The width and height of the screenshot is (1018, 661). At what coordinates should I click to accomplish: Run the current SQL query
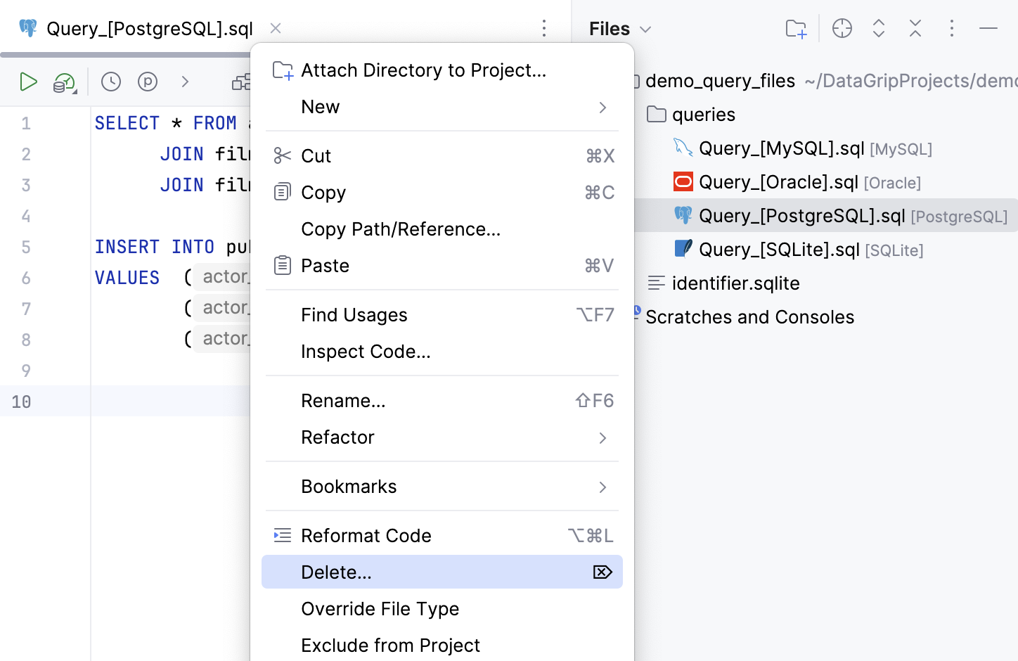point(29,82)
